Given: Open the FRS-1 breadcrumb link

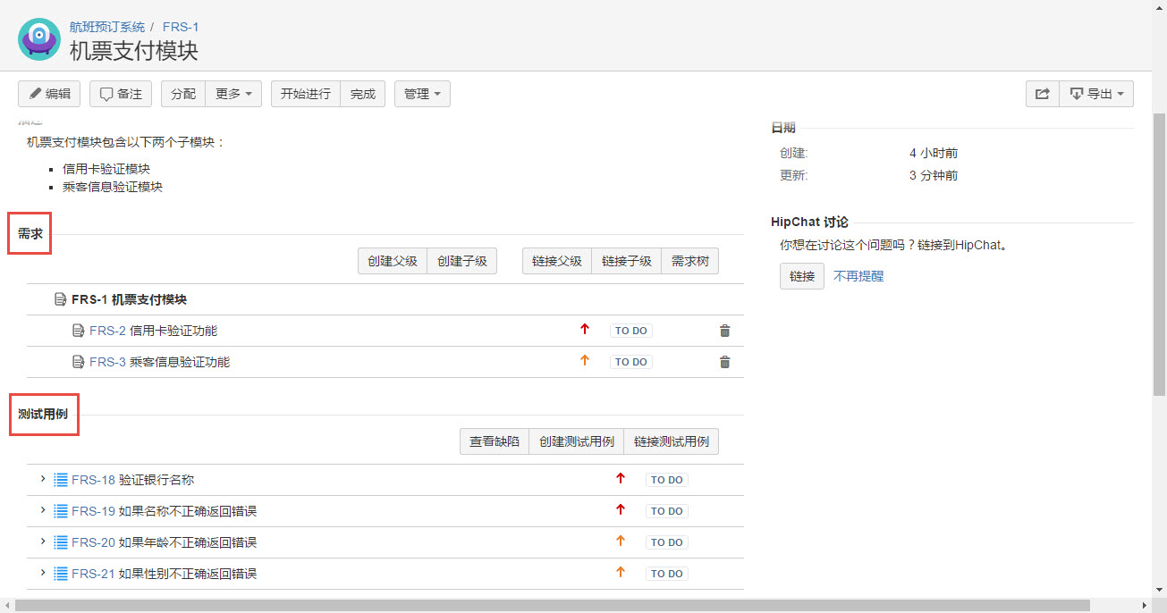Looking at the screenshot, I should point(181,27).
